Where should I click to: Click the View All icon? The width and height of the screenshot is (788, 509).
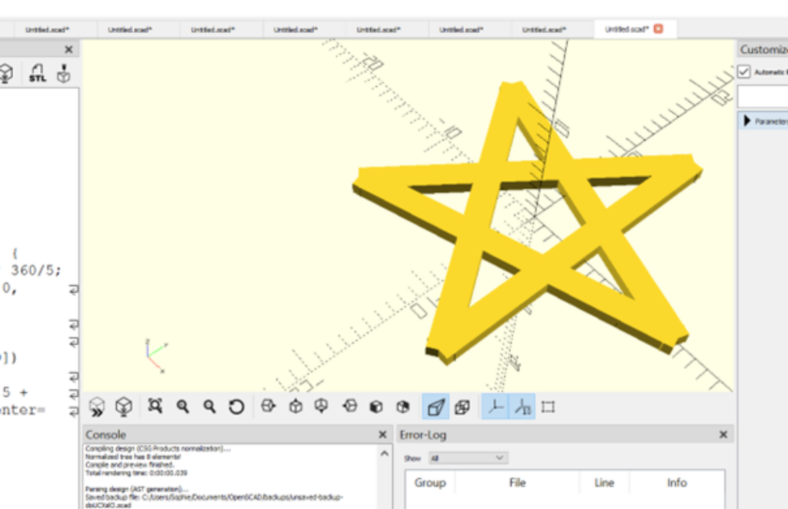coord(155,406)
